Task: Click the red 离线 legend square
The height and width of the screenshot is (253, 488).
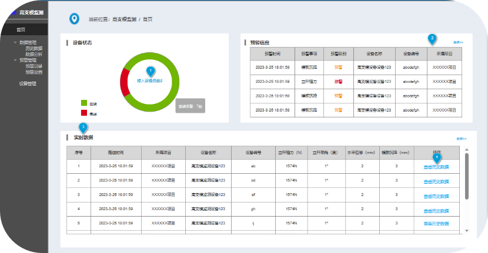Action: click(x=84, y=113)
